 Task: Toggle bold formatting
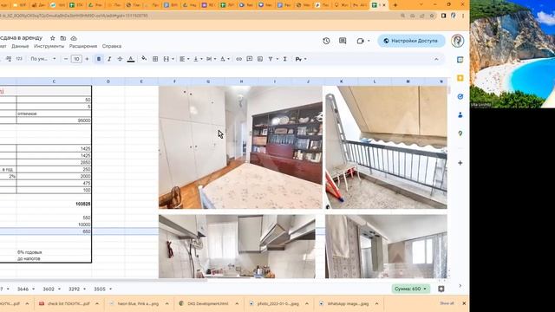coord(99,59)
